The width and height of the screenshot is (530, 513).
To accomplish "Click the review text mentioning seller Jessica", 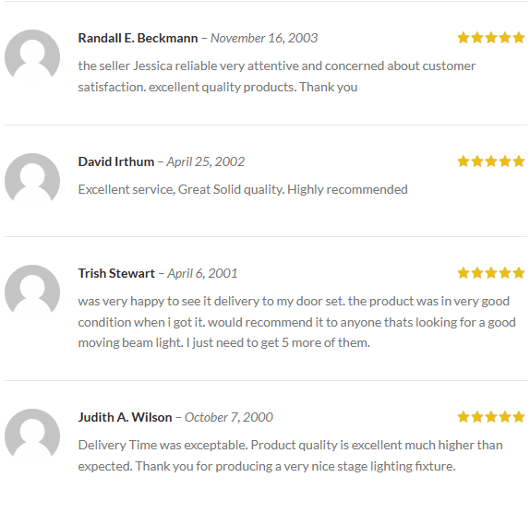I will pyautogui.click(x=277, y=77).
